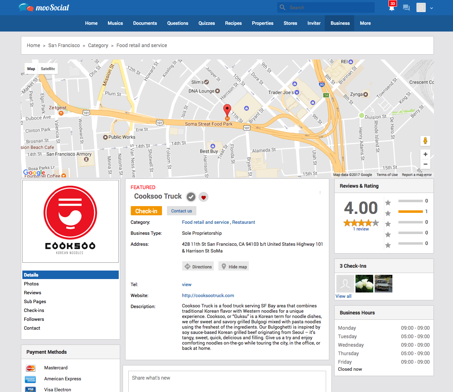The height and width of the screenshot is (392, 453).
Task: Open the Stores menu
Action: pos(290,23)
